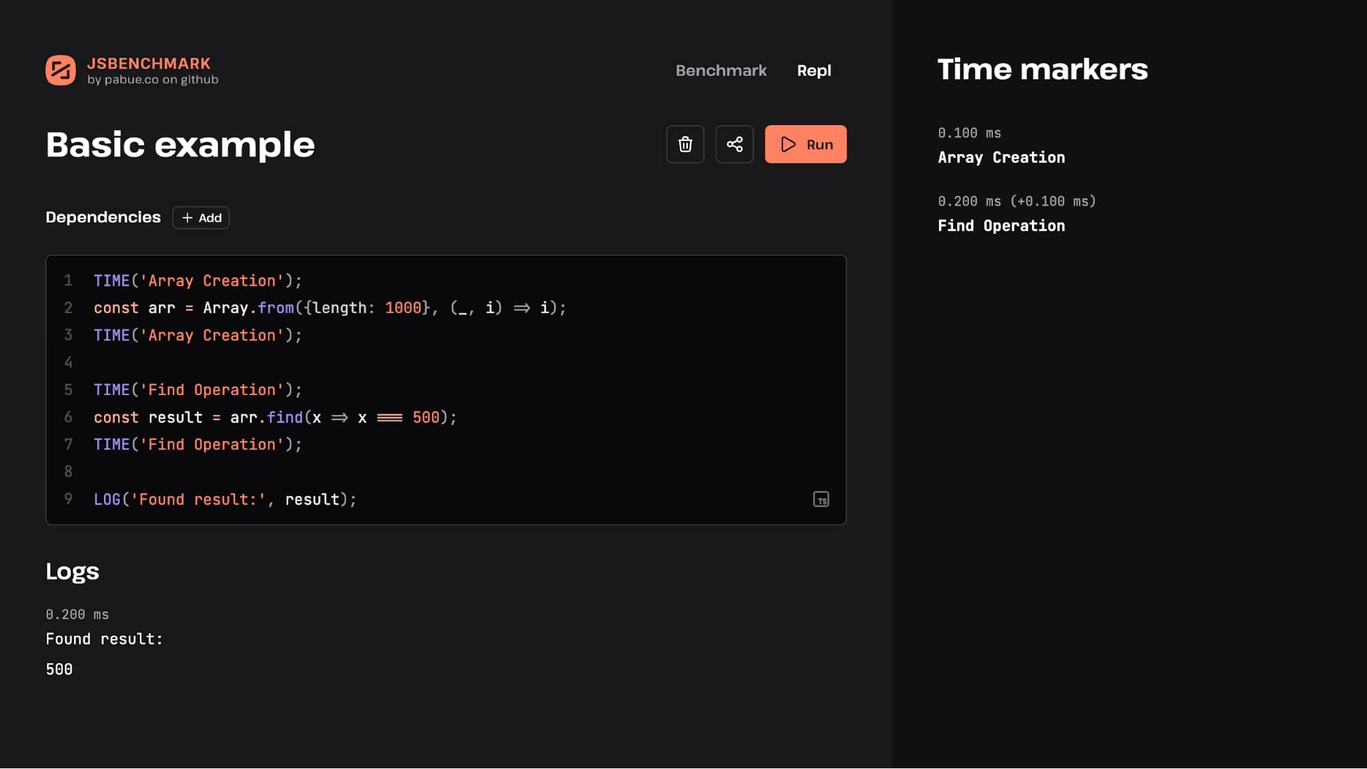Click the LOG statement on line 9
Image resolution: width=1367 pixels, height=769 pixels.
click(x=224, y=500)
